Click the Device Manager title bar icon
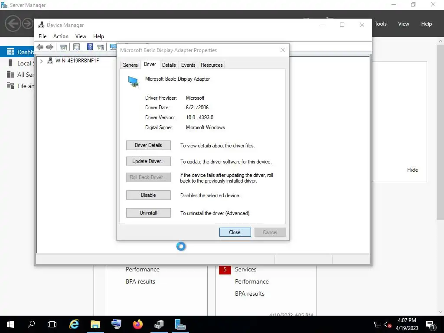 tap(41, 25)
